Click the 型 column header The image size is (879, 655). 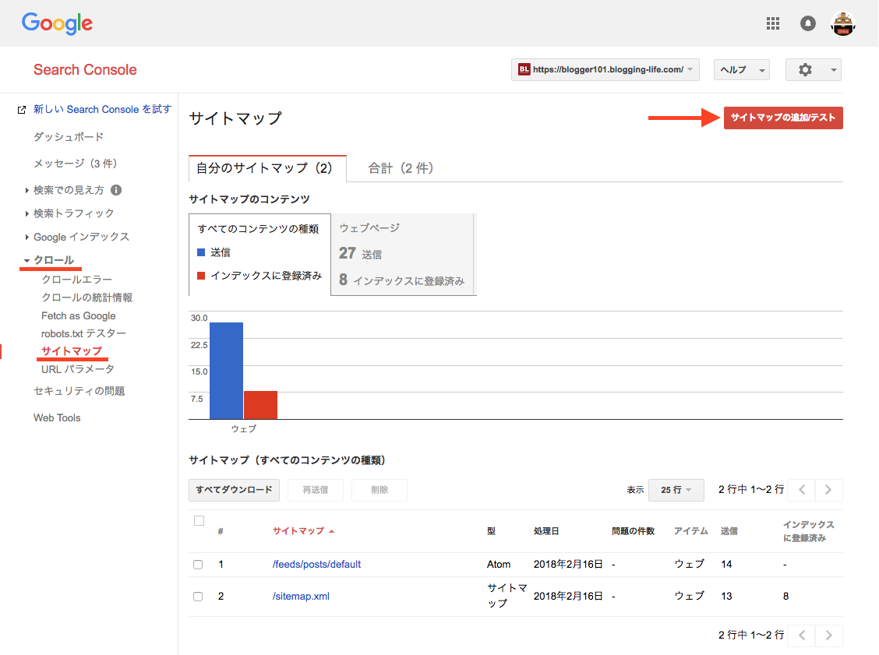491,531
